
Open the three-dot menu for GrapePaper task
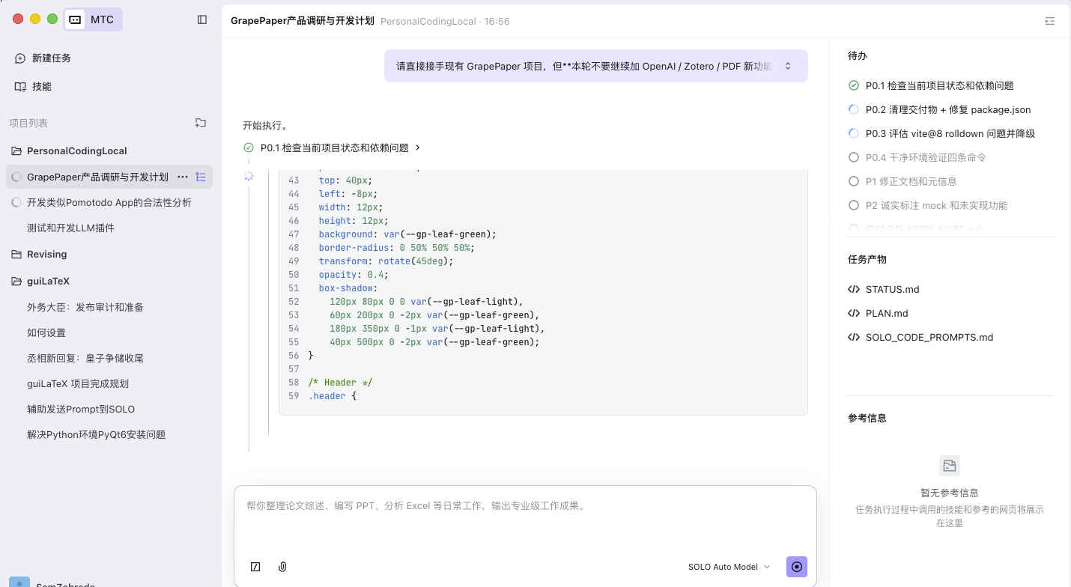[182, 177]
